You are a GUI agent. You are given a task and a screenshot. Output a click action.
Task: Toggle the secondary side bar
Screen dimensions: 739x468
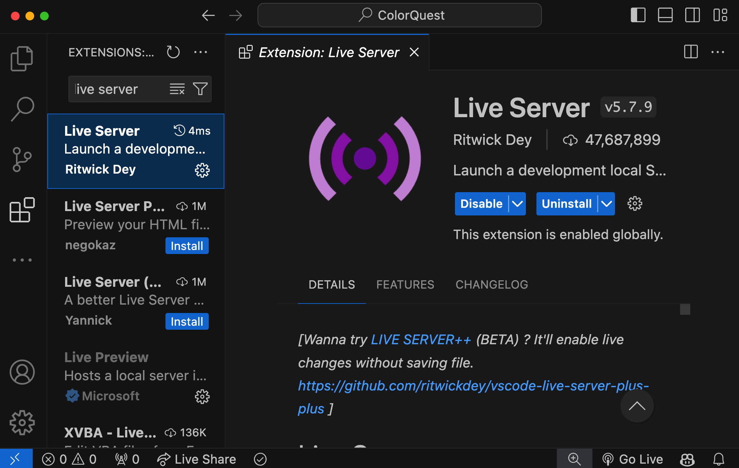[692, 15]
